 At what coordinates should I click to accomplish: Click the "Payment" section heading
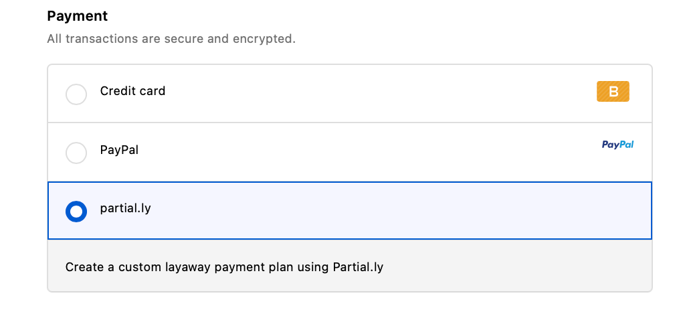78,16
